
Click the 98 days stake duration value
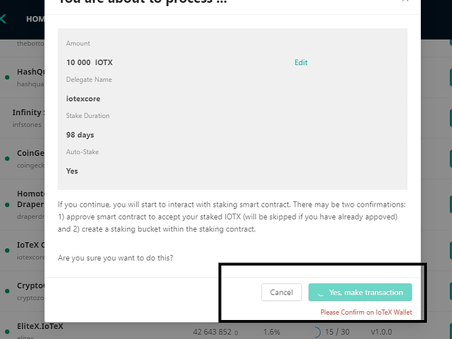pos(80,135)
